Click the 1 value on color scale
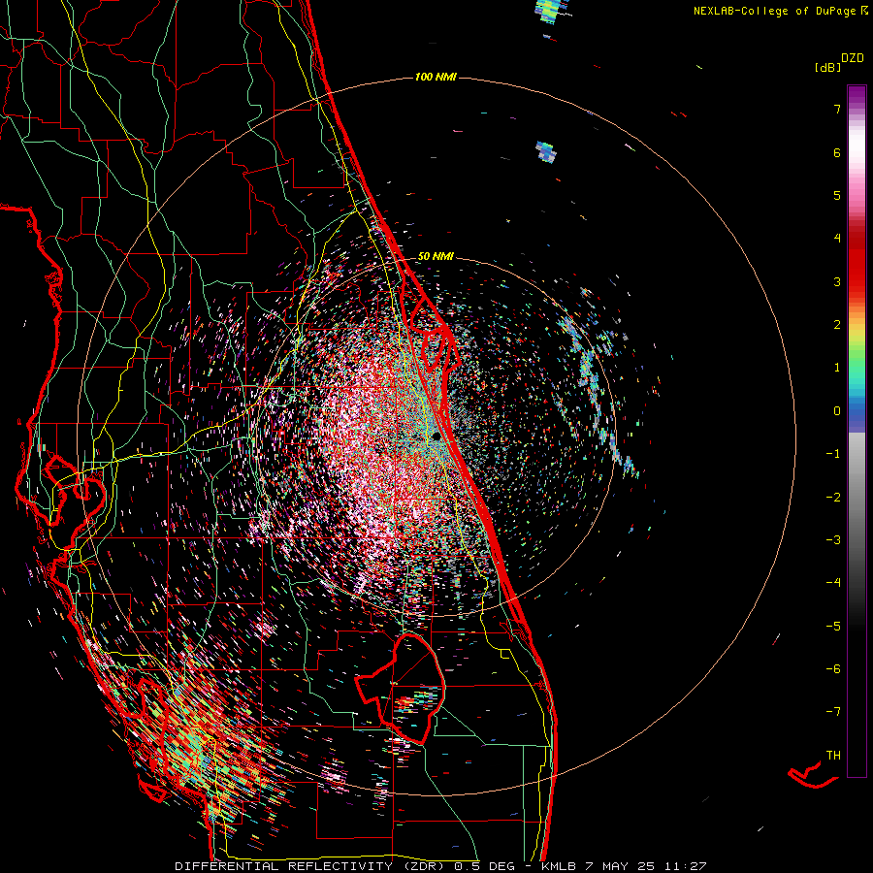Viewport: 873px width, 873px height. coord(837,368)
